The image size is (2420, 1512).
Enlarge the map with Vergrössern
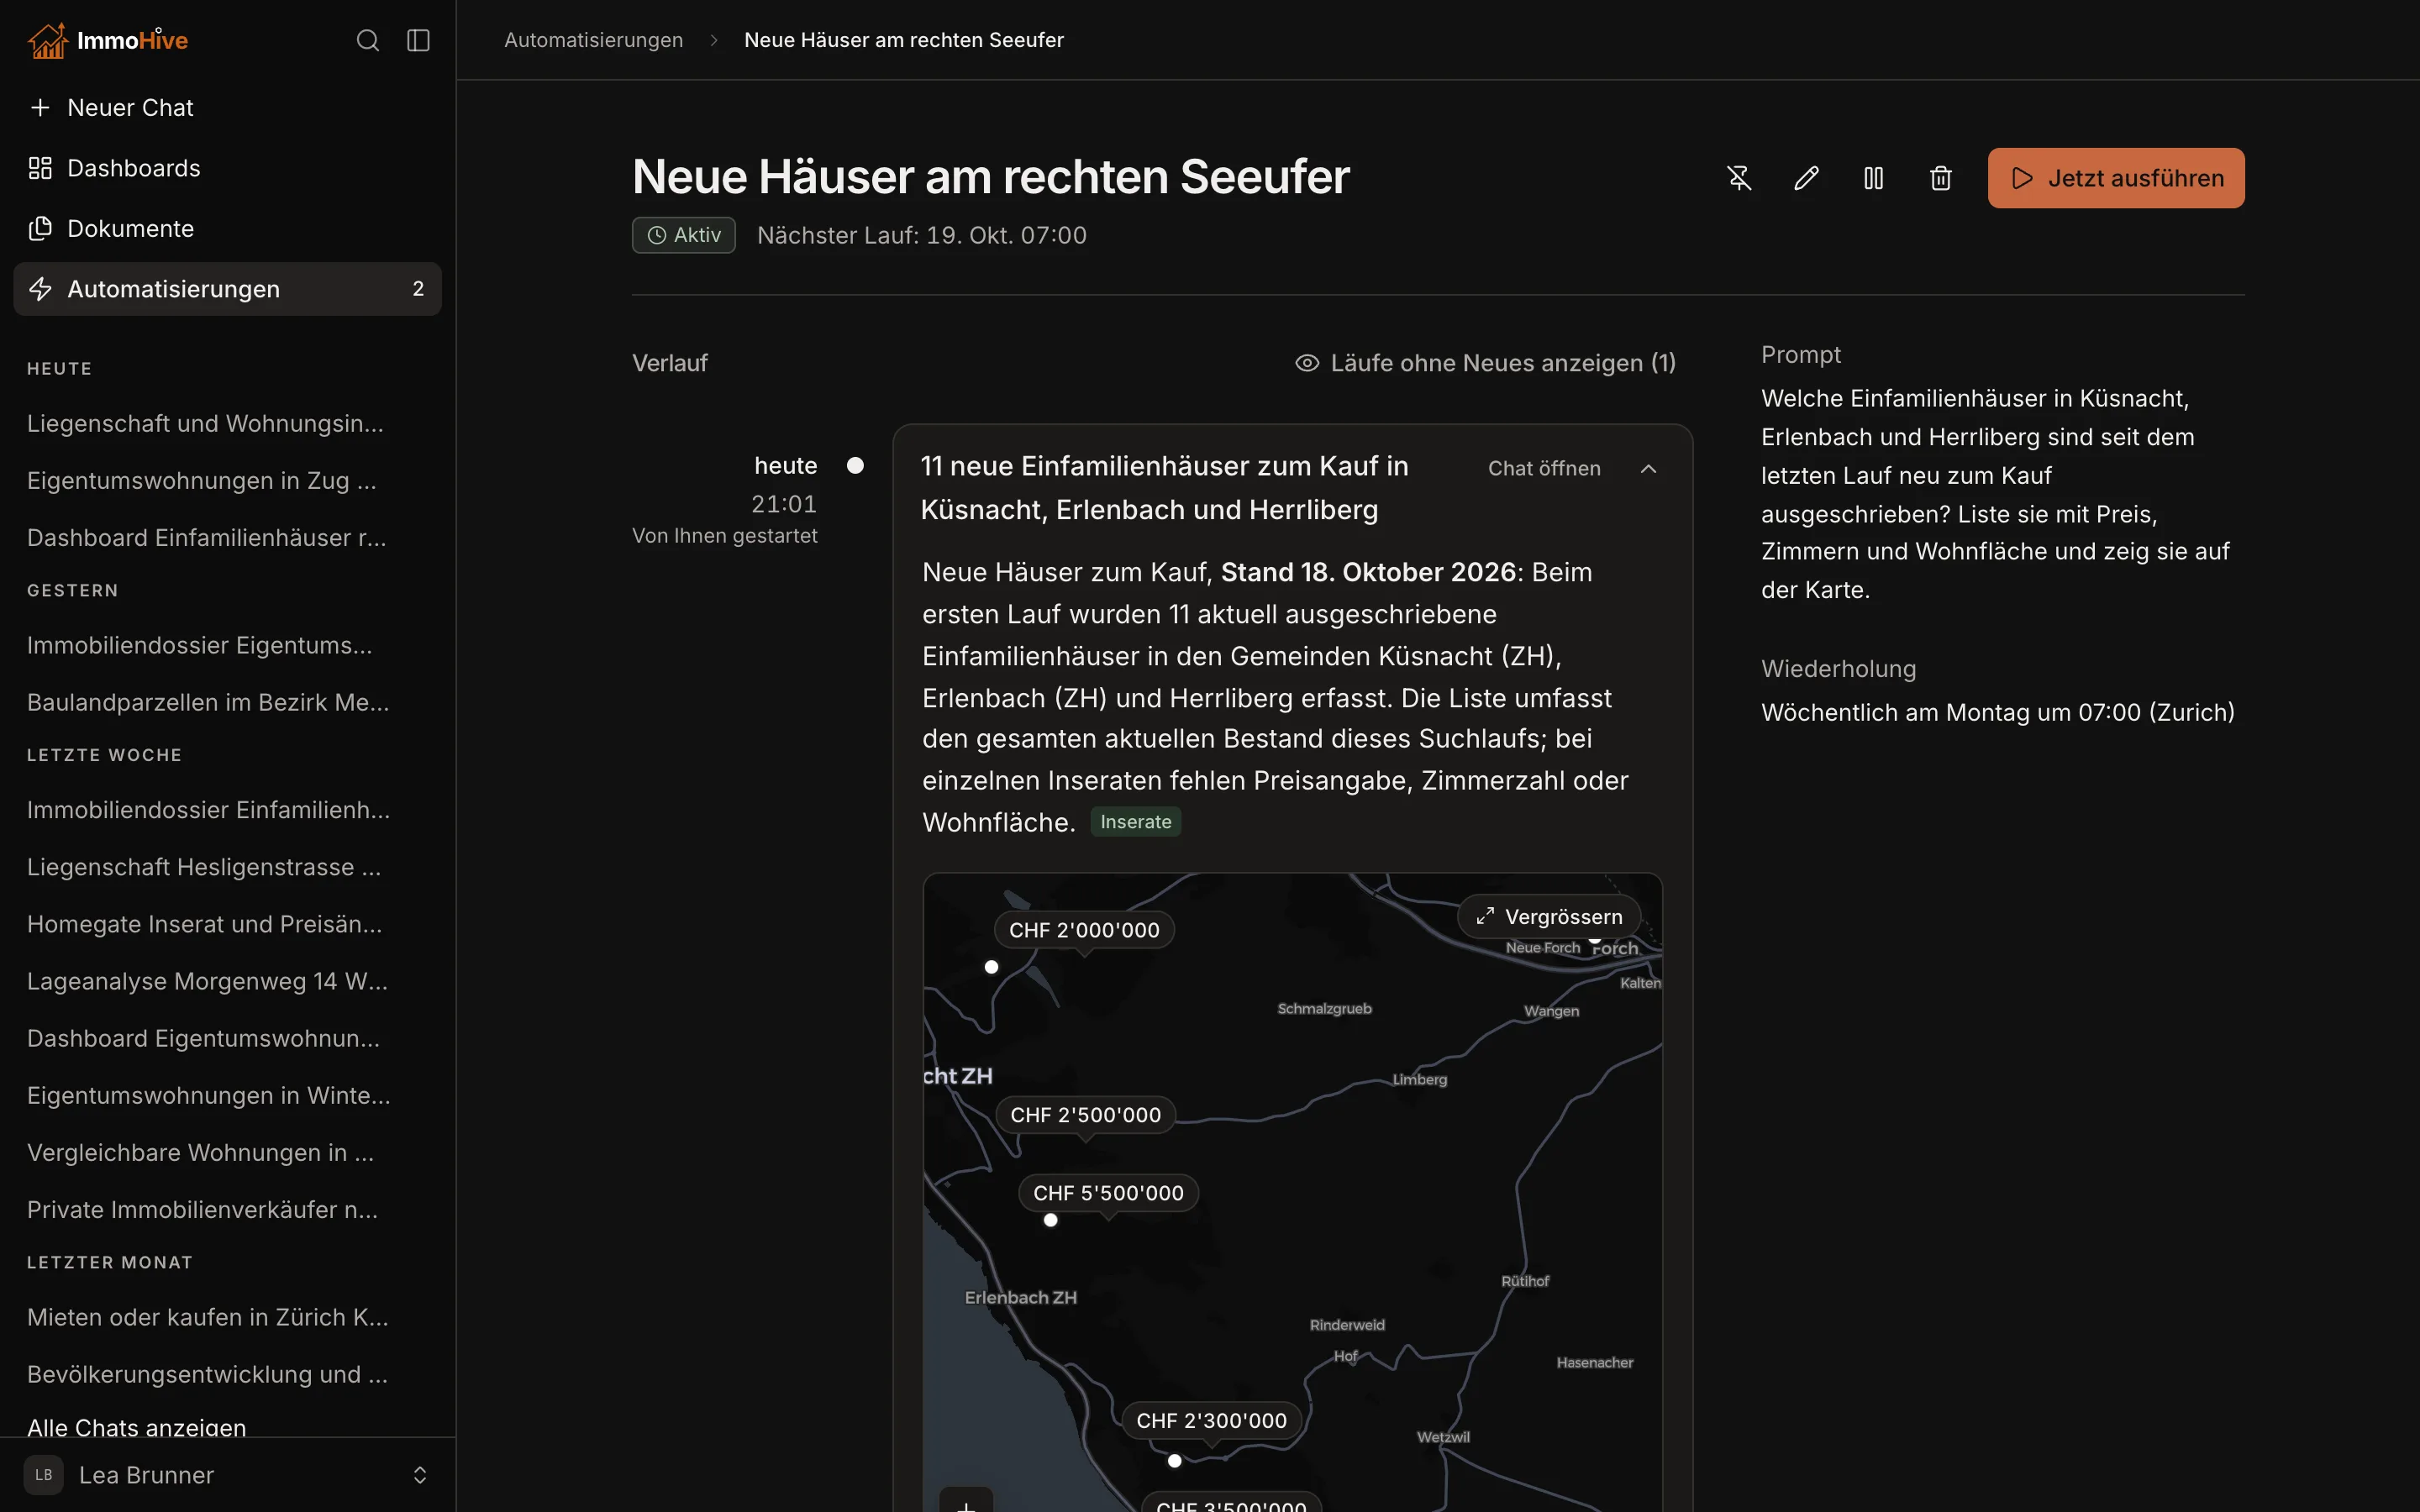coord(1549,917)
